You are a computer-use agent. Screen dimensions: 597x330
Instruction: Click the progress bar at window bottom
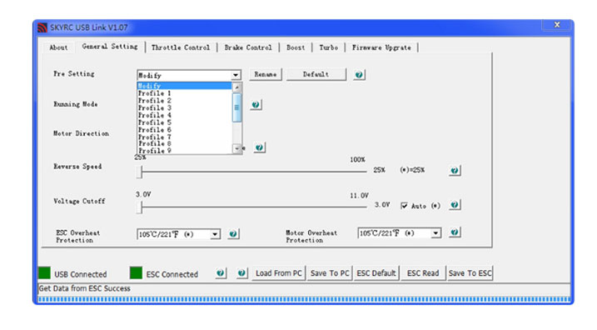click(304, 299)
